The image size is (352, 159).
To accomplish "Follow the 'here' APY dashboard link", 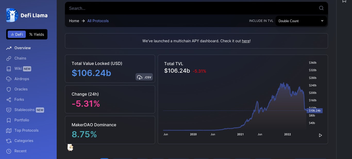I will 246,41.
